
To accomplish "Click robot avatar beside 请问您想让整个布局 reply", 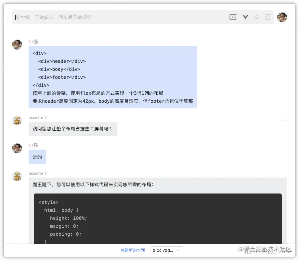I will (x=17, y=120).
